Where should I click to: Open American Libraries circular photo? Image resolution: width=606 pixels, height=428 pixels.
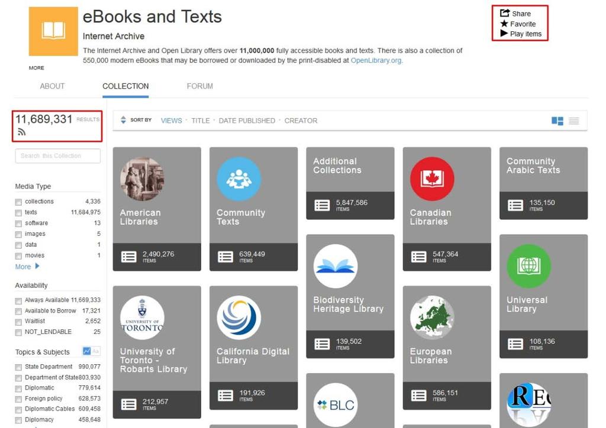pyautogui.click(x=142, y=179)
